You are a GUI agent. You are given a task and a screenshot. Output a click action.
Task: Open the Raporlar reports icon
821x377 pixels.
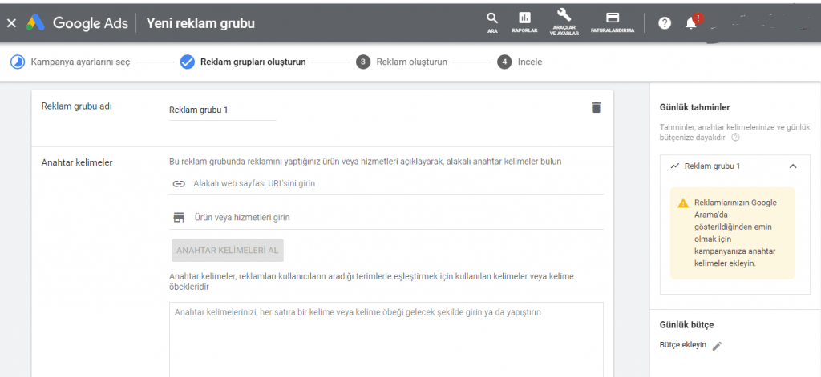(524, 23)
